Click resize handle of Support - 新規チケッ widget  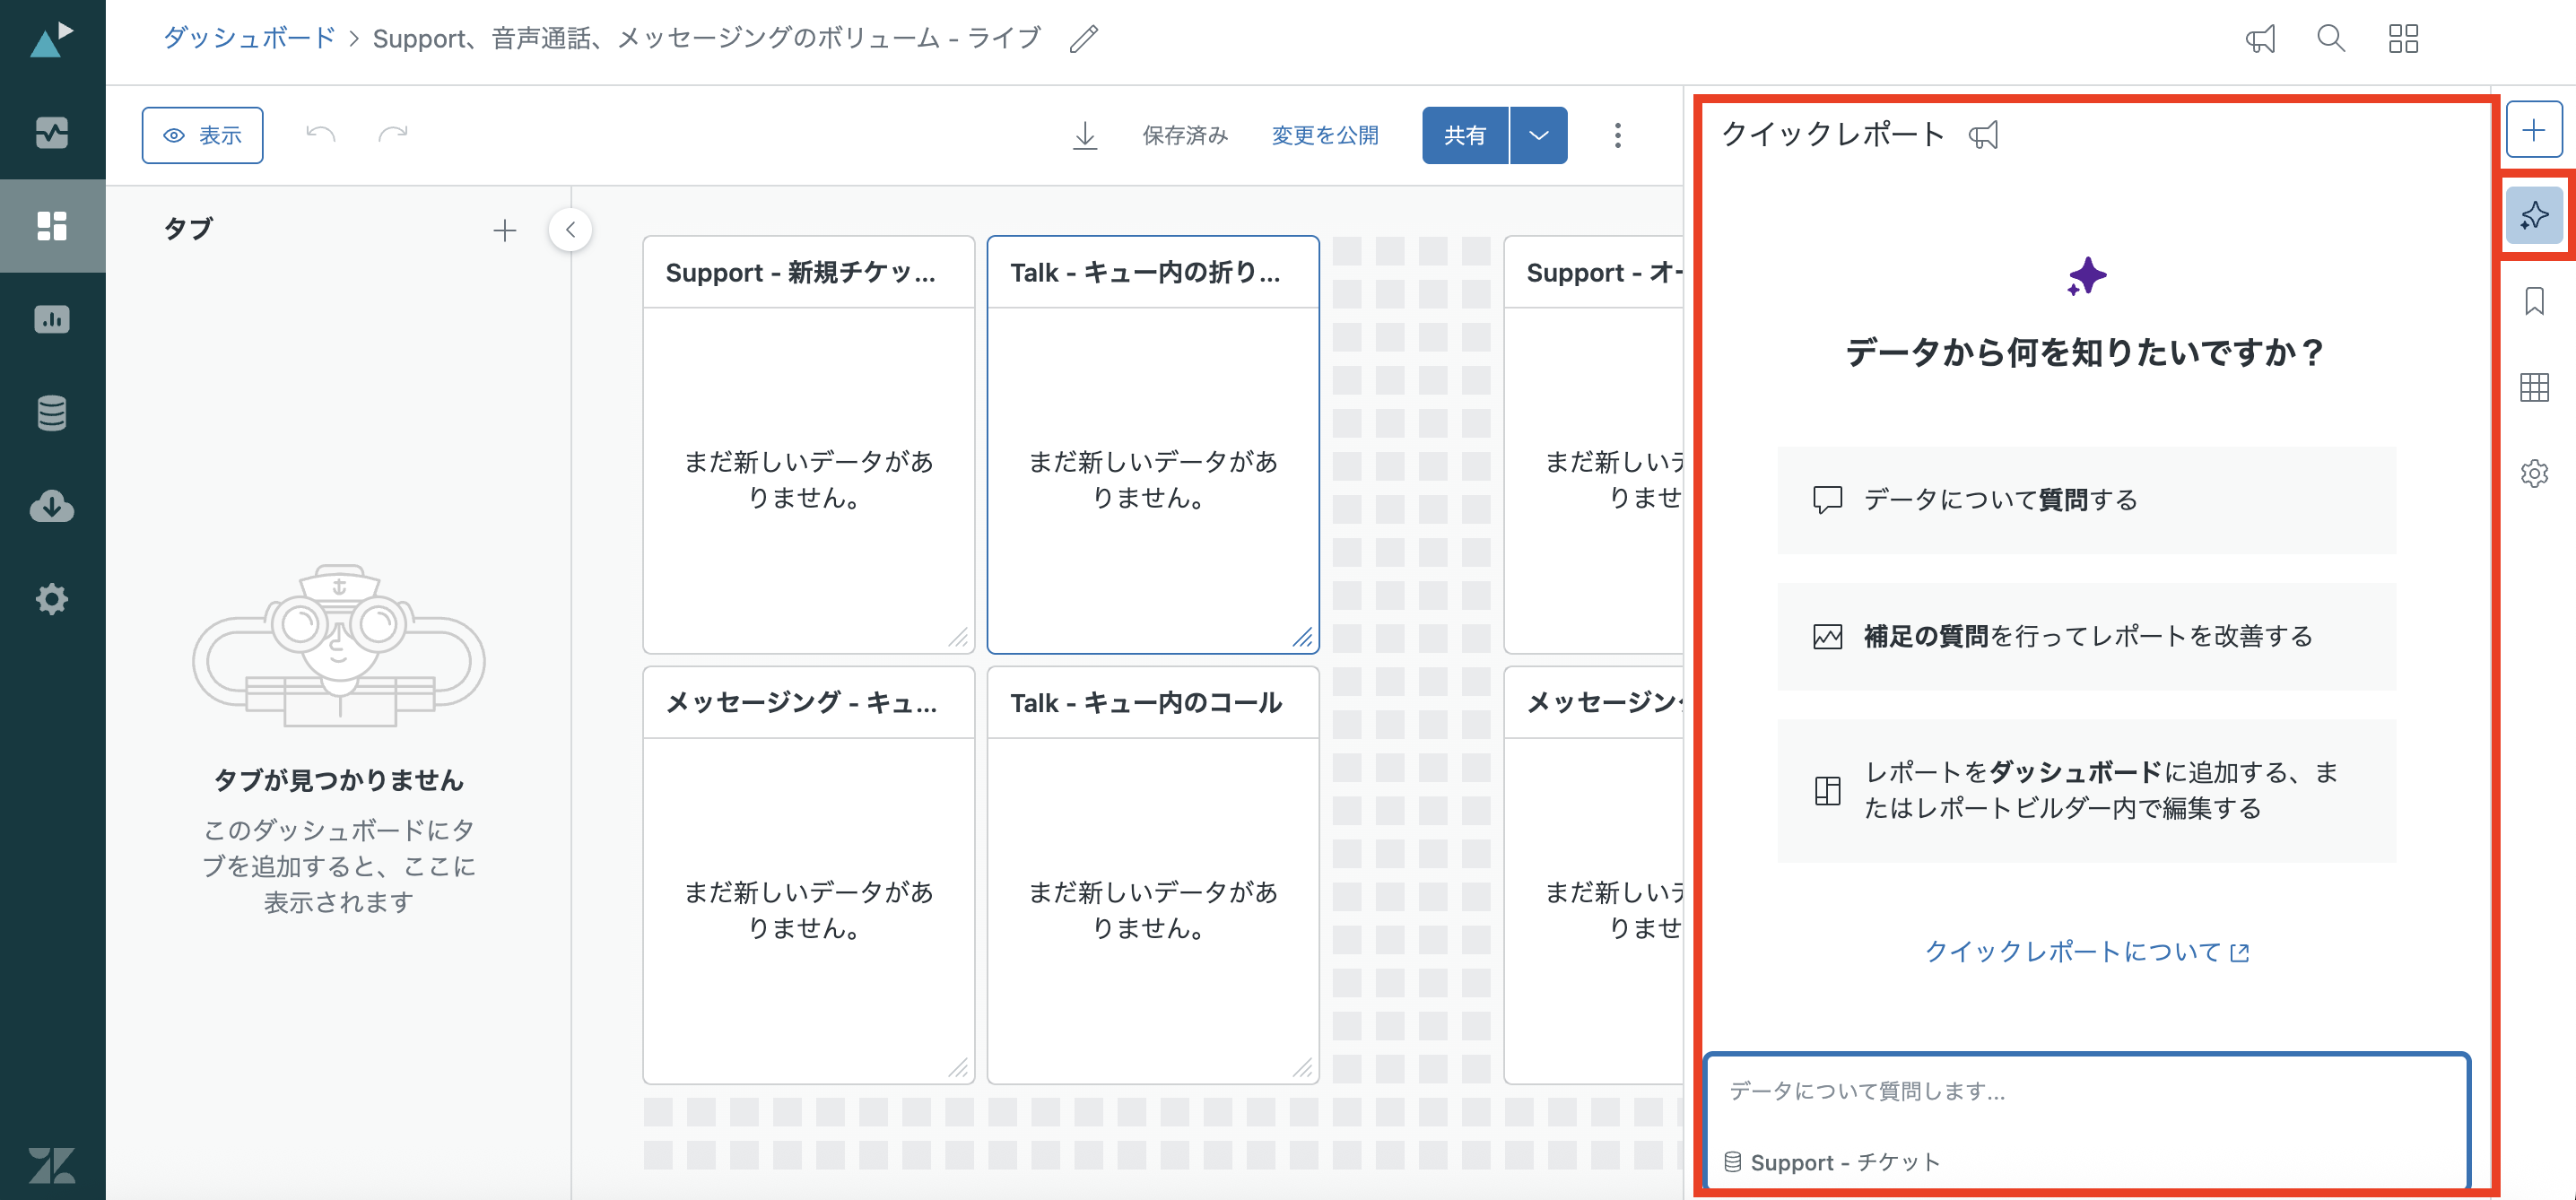tap(958, 637)
